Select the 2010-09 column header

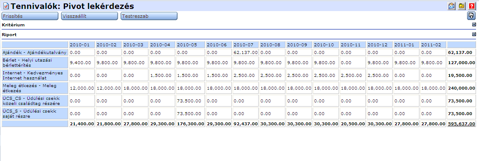(299, 45)
